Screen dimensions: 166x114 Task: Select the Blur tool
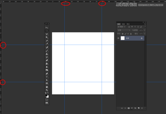[47, 67]
